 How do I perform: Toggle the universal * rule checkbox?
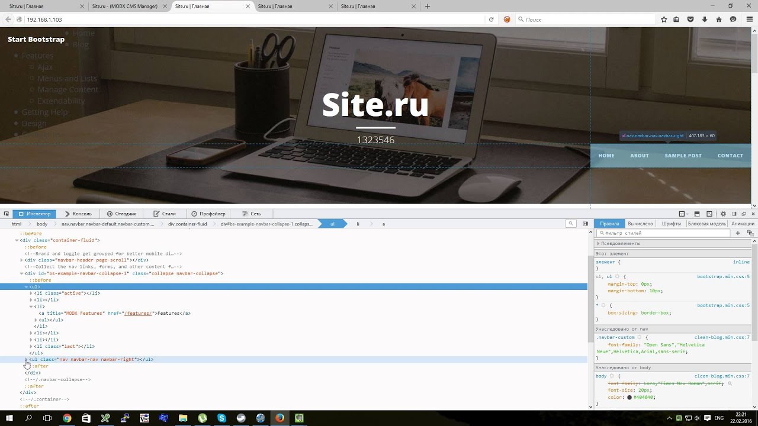tap(603, 305)
